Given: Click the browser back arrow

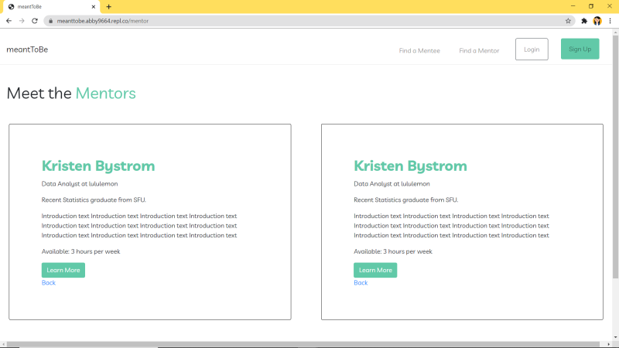Looking at the screenshot, I should coord(9,21).
